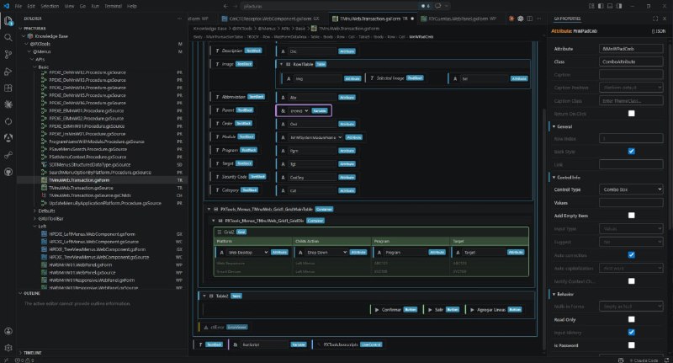
Task: Toggle the Back Style checkbox
Action: point(632,152)
